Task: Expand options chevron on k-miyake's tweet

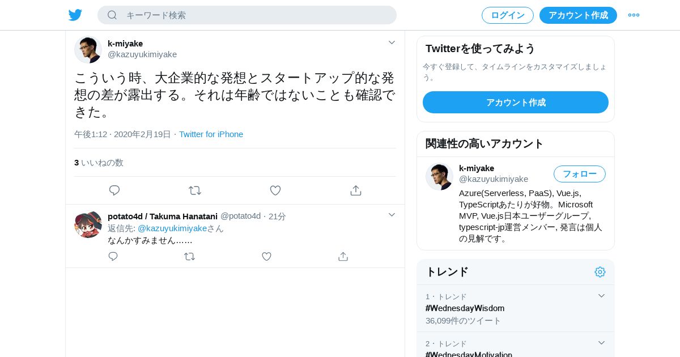Action: pos(392,42)
